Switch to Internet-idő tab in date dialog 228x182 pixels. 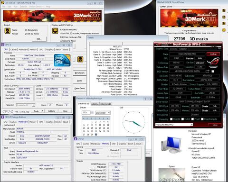105,104
